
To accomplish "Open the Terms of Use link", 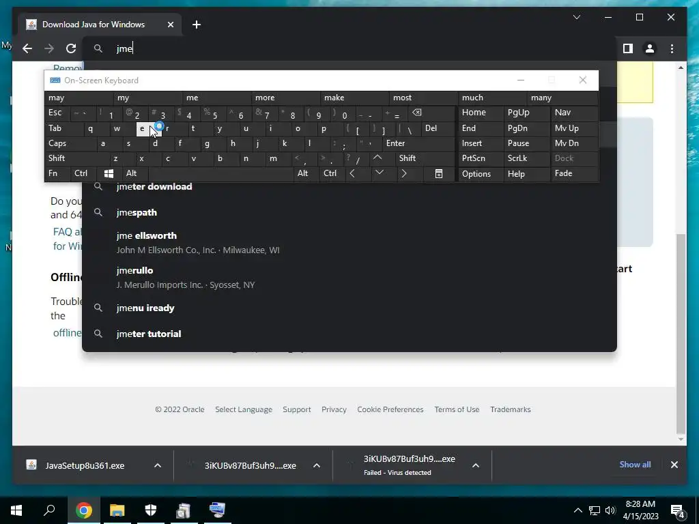I will tap(457, 409).
